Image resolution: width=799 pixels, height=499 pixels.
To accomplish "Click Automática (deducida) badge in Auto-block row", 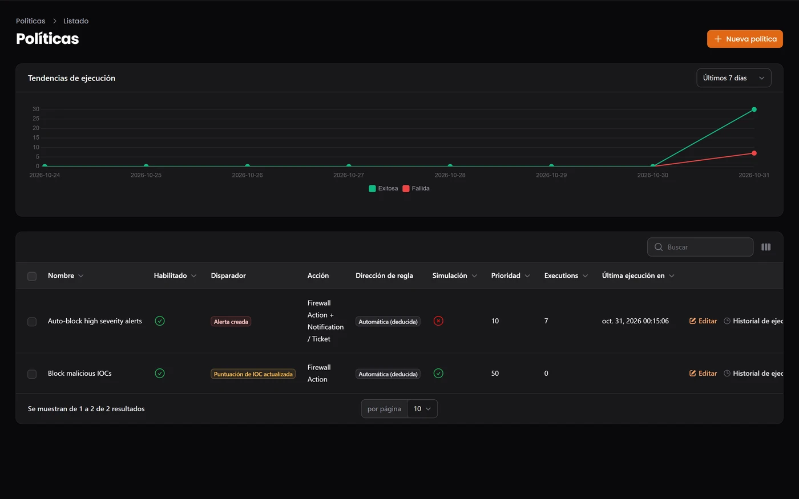I will click(388, 322).
